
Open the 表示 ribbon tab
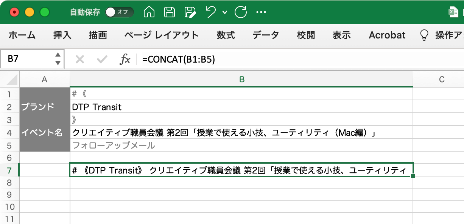(342, 35)
